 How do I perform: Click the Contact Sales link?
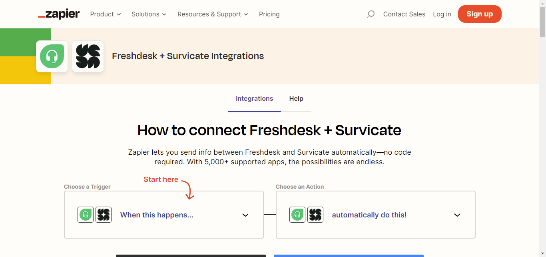click(x=404, y=14)
